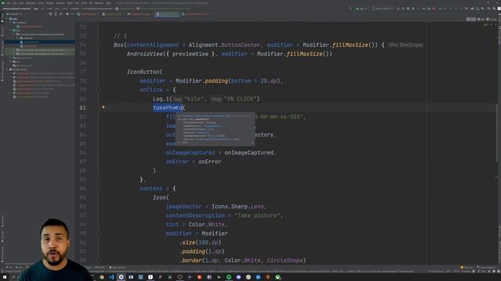Open the Event Log tool window
This screenshot has height=281, width=501.
coord(467,267)
